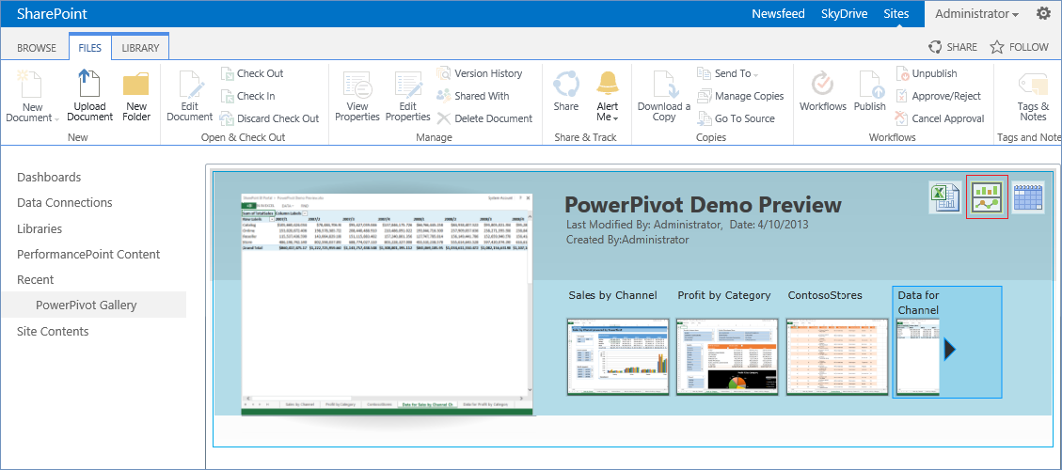The width and height of the screenshot is (1062, 470).
Task: Click Recent in left navigation
Action: pyautogui.click(x=35, y=280)
